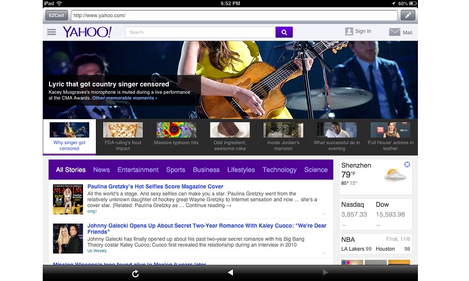The height and width of the screenshot is (281, 469).
Task: Click the weather location target icon
Action: coord(407,164)
